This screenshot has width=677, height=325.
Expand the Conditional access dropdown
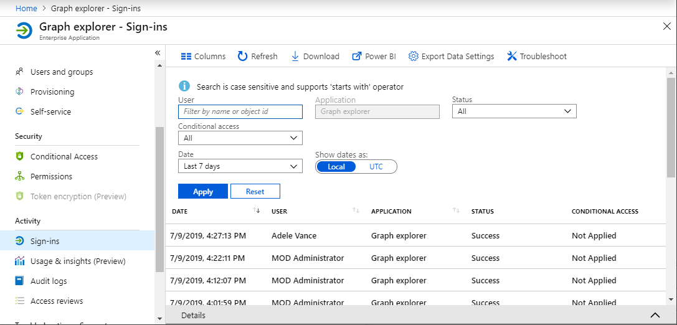(x=240, y=138)
